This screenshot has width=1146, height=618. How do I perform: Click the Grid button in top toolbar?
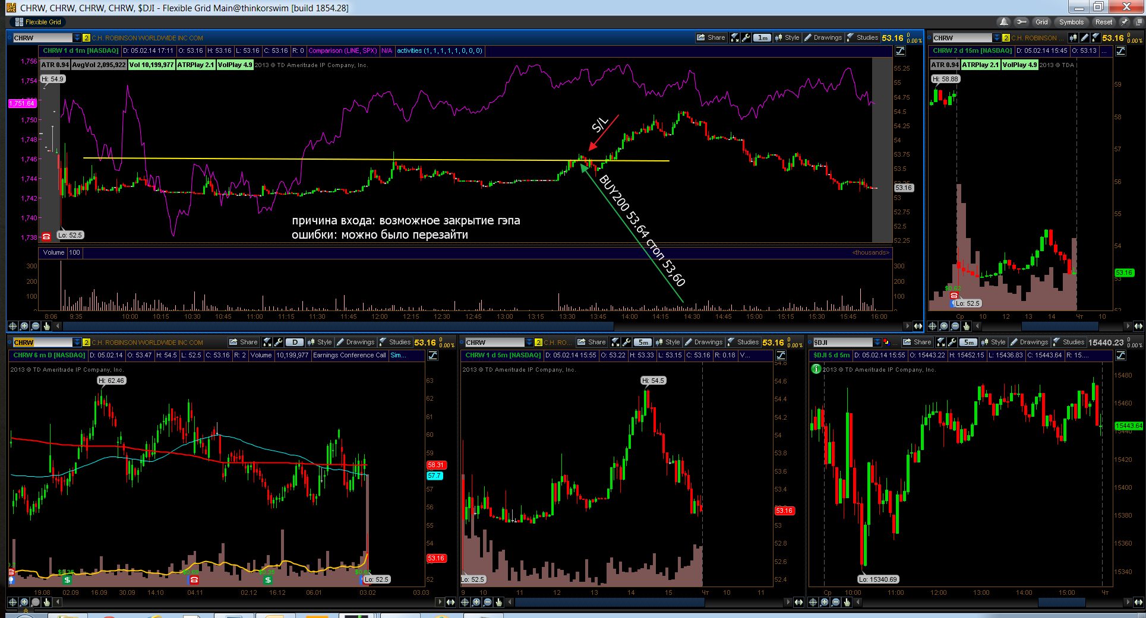(x=1041, y=22)
